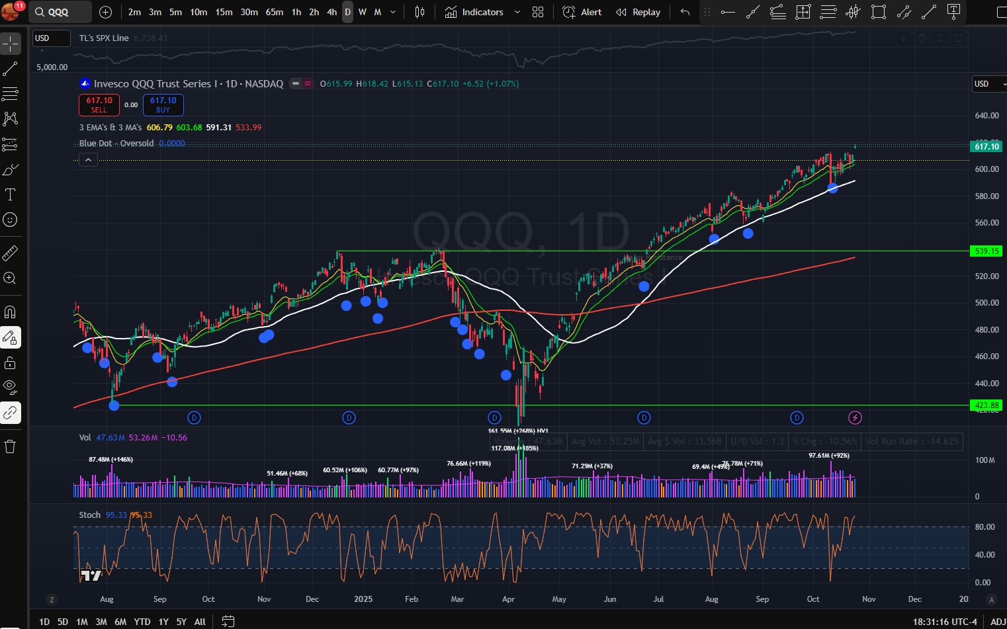Open the USD currency selector on price axis
This screenshot has width=1007, height=629.
coord(988,84)
